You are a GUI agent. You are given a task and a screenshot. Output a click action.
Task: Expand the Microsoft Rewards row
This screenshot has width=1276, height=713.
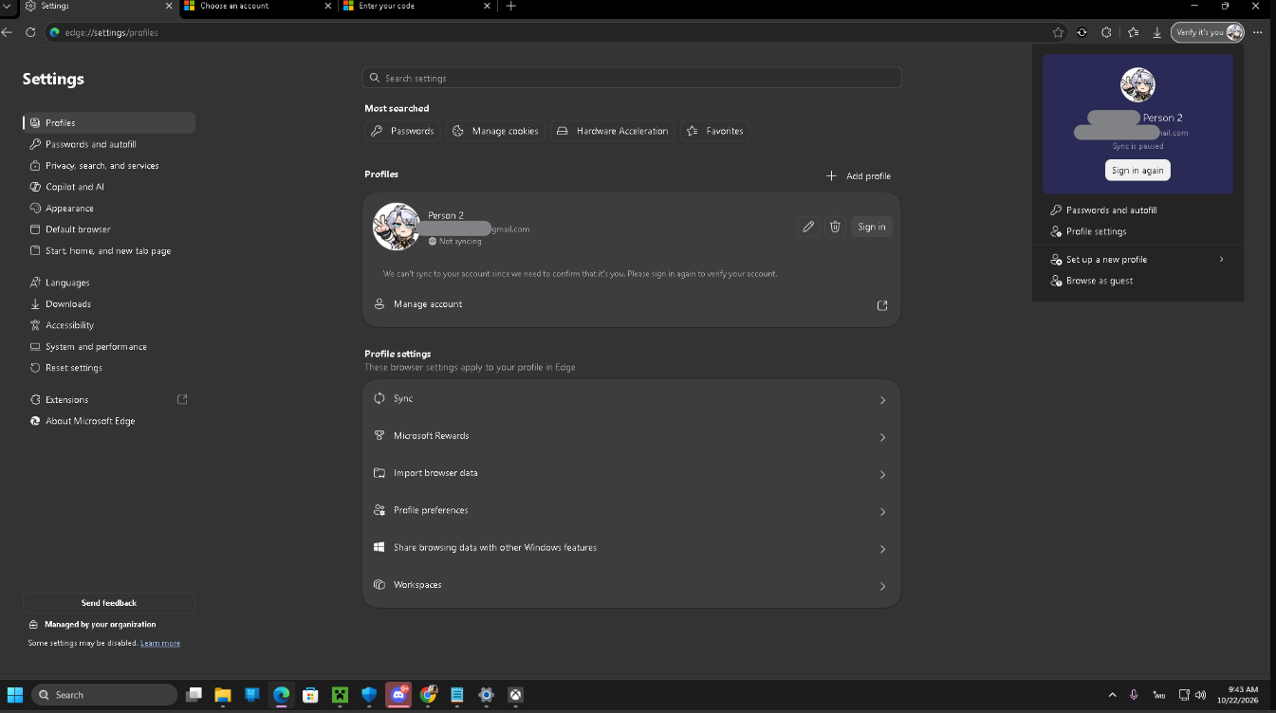pos(632,436)
